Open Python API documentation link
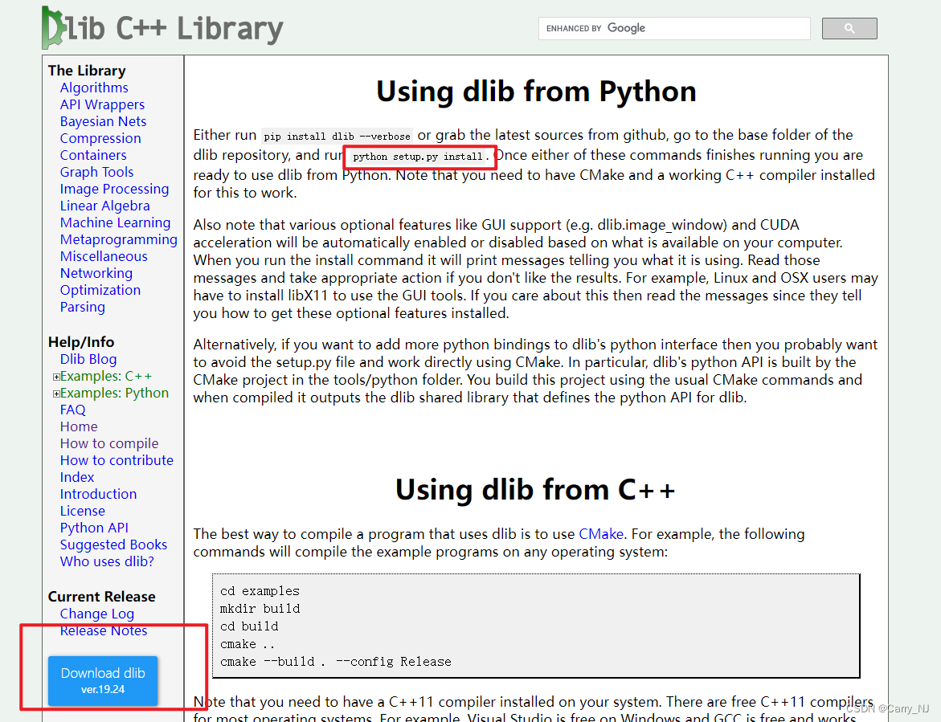 [x=94, y=528]
